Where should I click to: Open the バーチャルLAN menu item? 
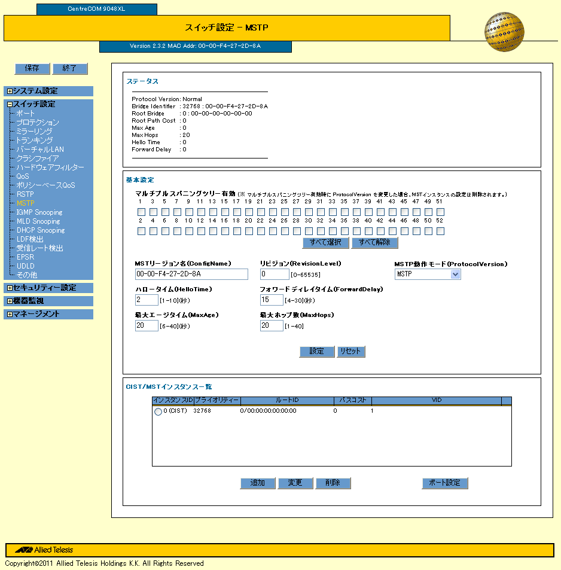[x=40, y=150]
